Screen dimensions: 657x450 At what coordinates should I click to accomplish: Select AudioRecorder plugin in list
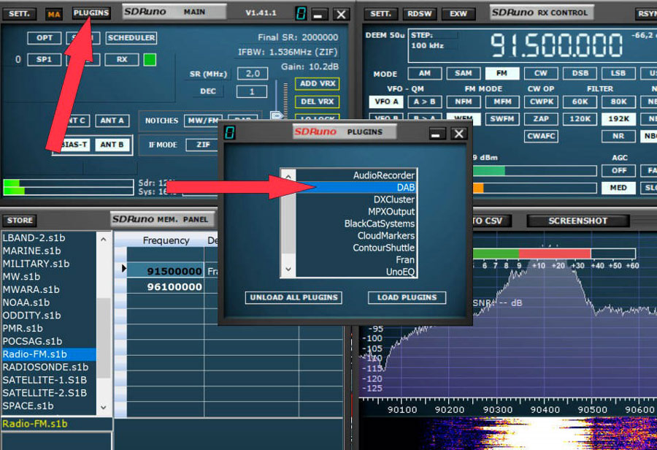[x=356, y=175]
